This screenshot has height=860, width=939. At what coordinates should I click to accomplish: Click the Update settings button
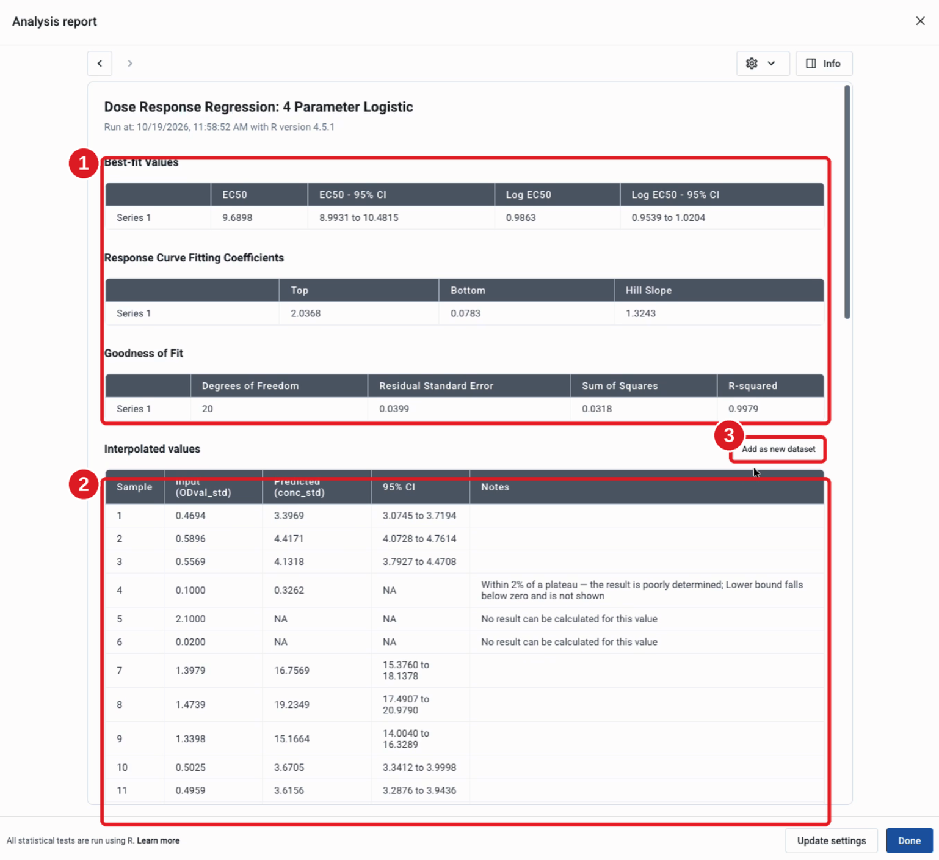[x=831, y=840]
